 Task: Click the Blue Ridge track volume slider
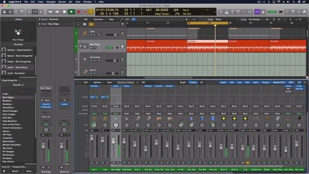pos(112,48)
